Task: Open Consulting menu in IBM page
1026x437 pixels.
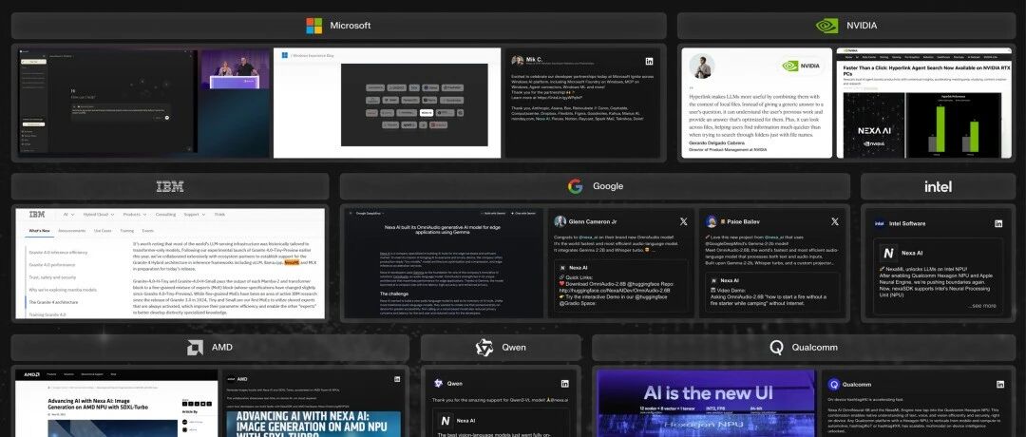Action: [165, 214]
